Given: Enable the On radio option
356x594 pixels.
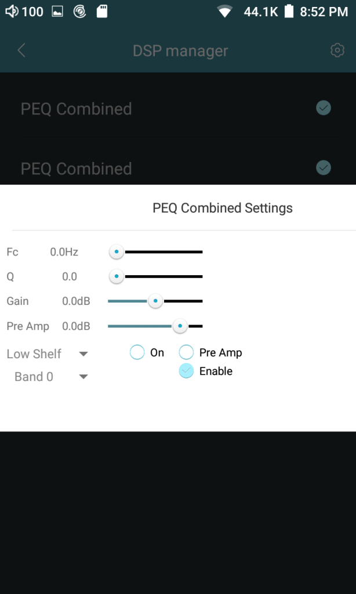Looking at the screenshot, I should [x=137, y=352].
